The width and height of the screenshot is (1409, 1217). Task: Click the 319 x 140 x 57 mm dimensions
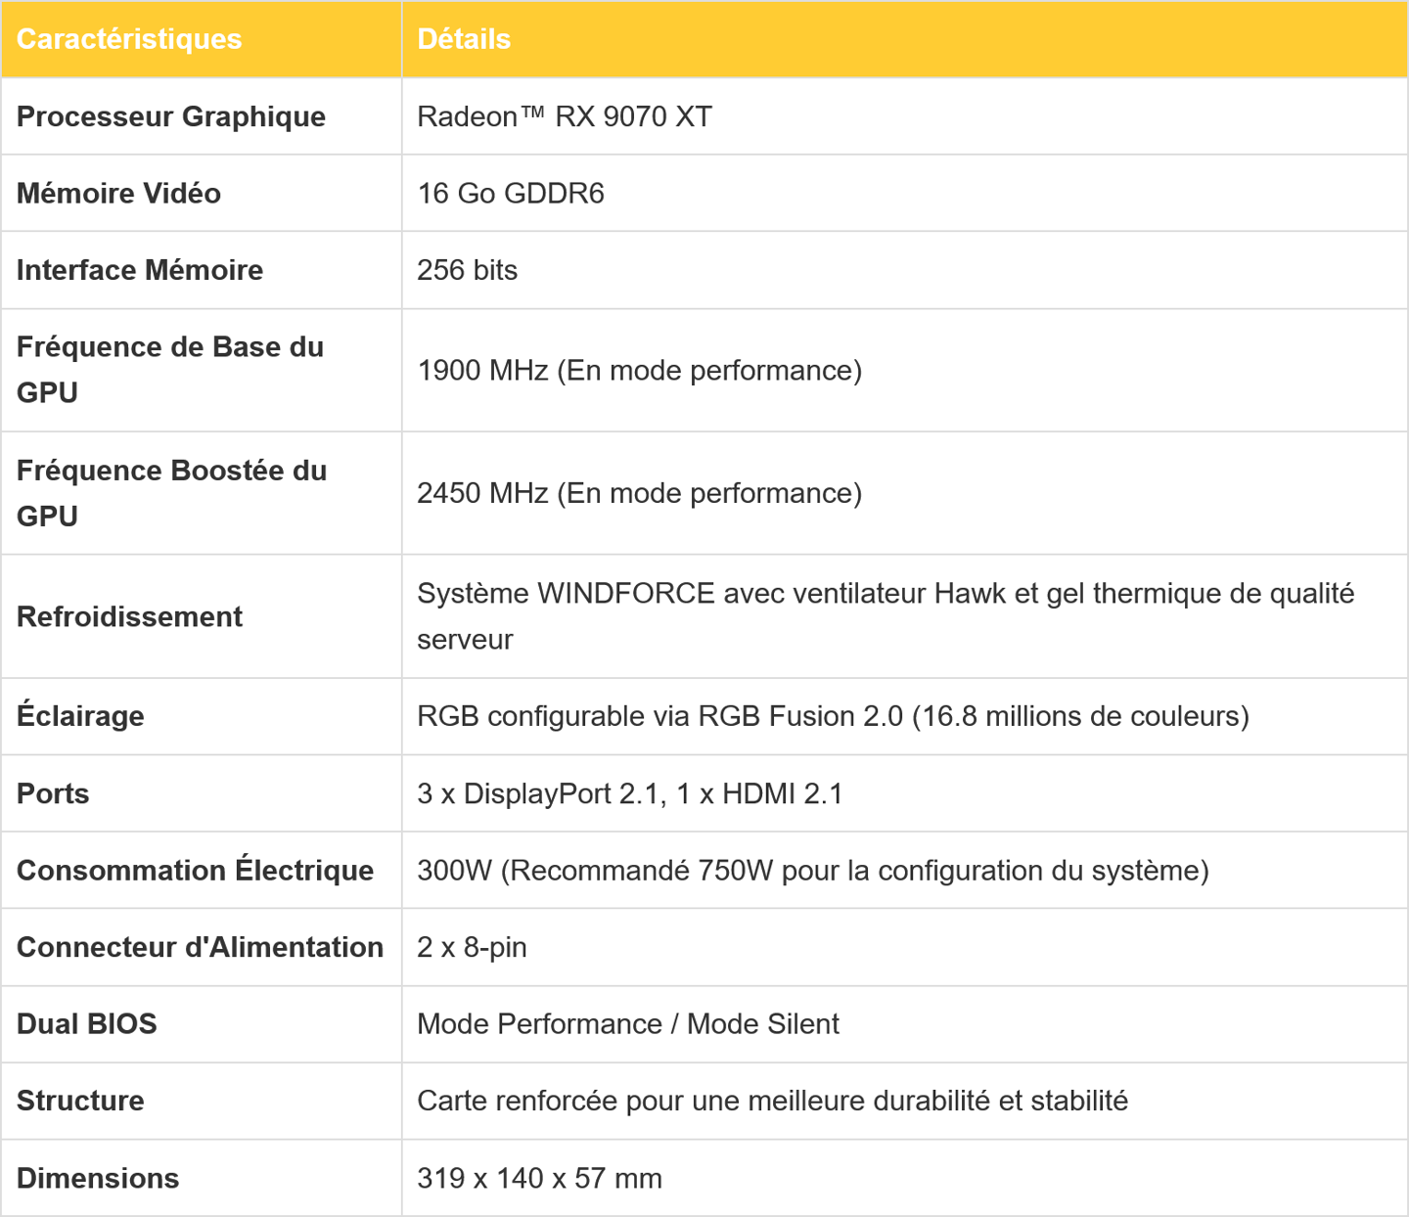[540, 1178]
